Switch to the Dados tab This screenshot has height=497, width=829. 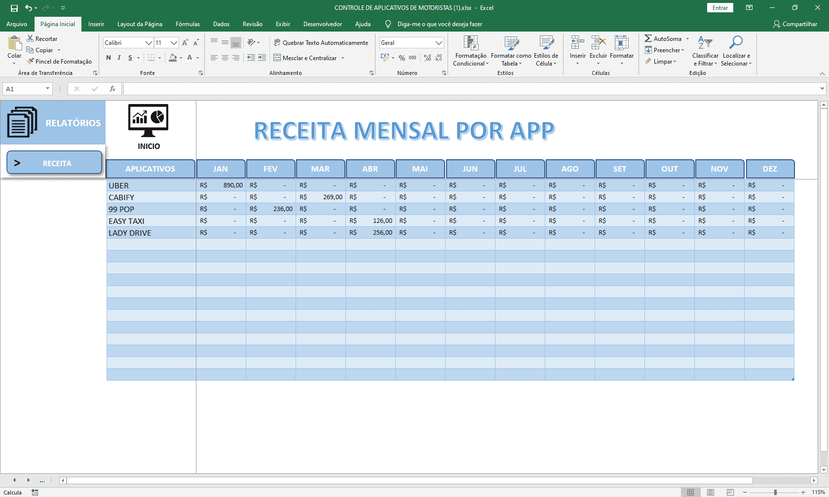click(221, 24)
